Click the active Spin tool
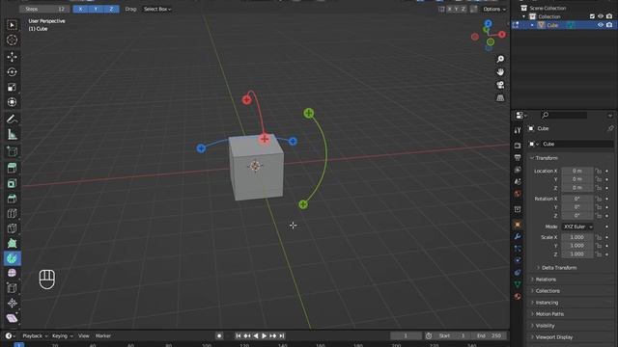Viewport: 618px width, 347px height. click(12, 258)
